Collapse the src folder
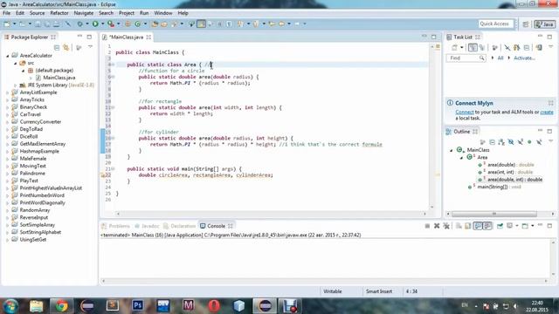The width and height of the screenshot is (559, 314). [x=16, y=63]
